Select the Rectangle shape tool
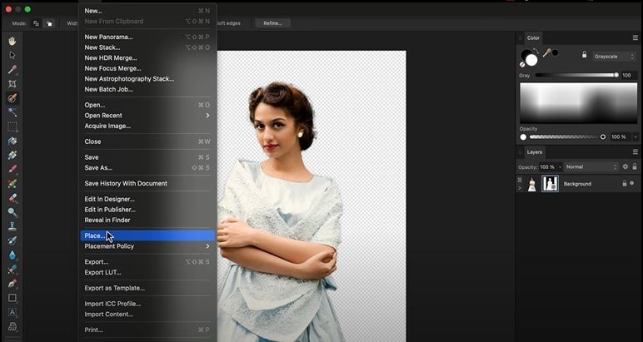 pos(12,298)
